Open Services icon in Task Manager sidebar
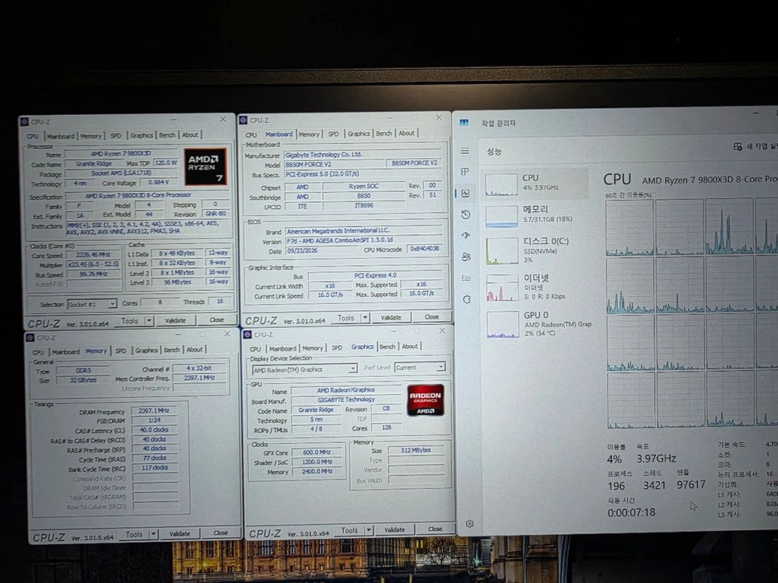778x583 pixels. pyautogui.click(x=466, y=299)
